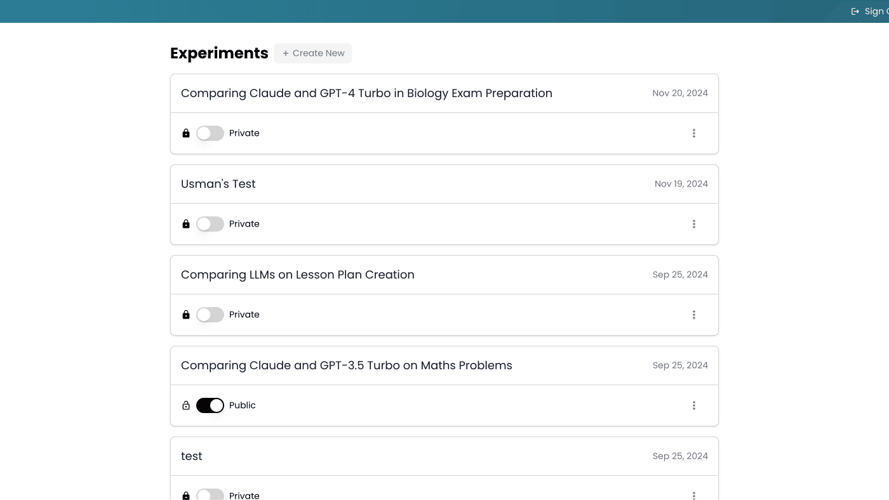This screenshot has height=500, width=889.
Task: Open the three-dot menu on the Maths Problems card
Action: tap(694, 405)
